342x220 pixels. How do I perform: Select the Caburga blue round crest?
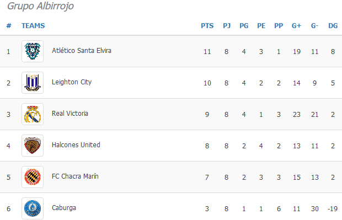[33, 208]
